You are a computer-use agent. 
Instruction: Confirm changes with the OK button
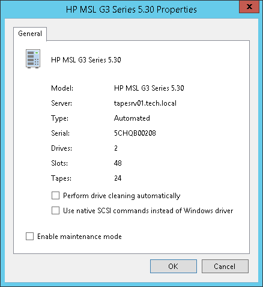pos(174,267)
